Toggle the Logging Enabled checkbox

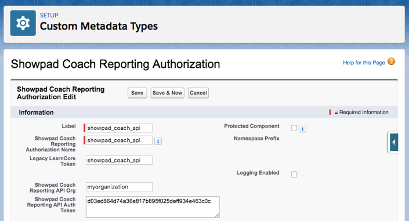tap(294, 174)
